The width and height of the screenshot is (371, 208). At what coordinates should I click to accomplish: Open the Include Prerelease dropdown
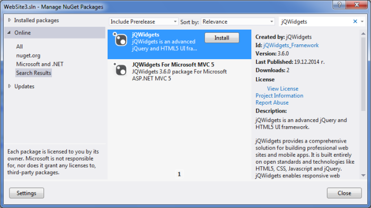[144, 22]
